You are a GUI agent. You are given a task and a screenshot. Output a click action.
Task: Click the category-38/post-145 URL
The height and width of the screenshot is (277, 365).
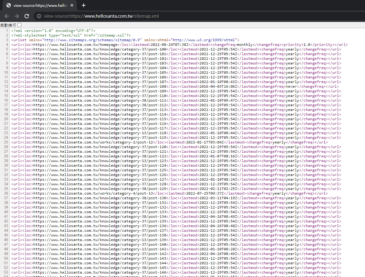click(x=100, y=268)
